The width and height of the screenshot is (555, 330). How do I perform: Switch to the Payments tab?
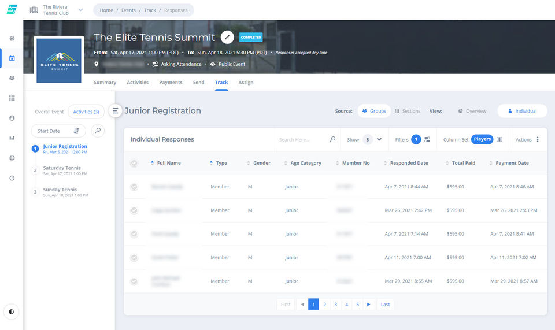171,83
